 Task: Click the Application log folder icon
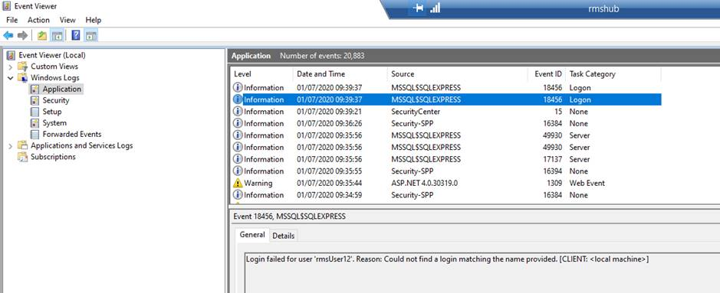35,90
